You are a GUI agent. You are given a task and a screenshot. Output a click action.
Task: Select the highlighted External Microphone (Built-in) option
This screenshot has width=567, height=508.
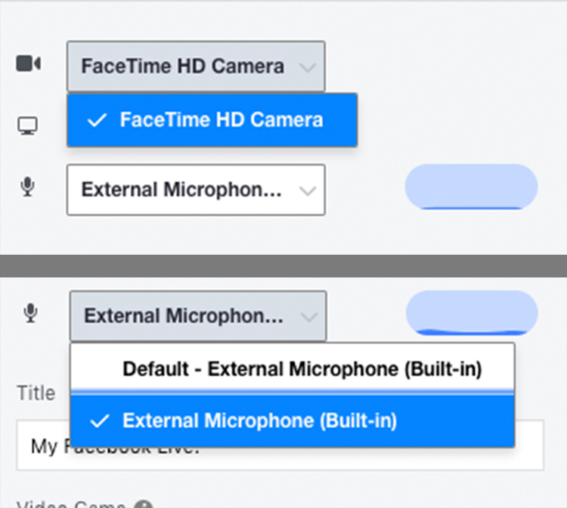coord(259,421)
